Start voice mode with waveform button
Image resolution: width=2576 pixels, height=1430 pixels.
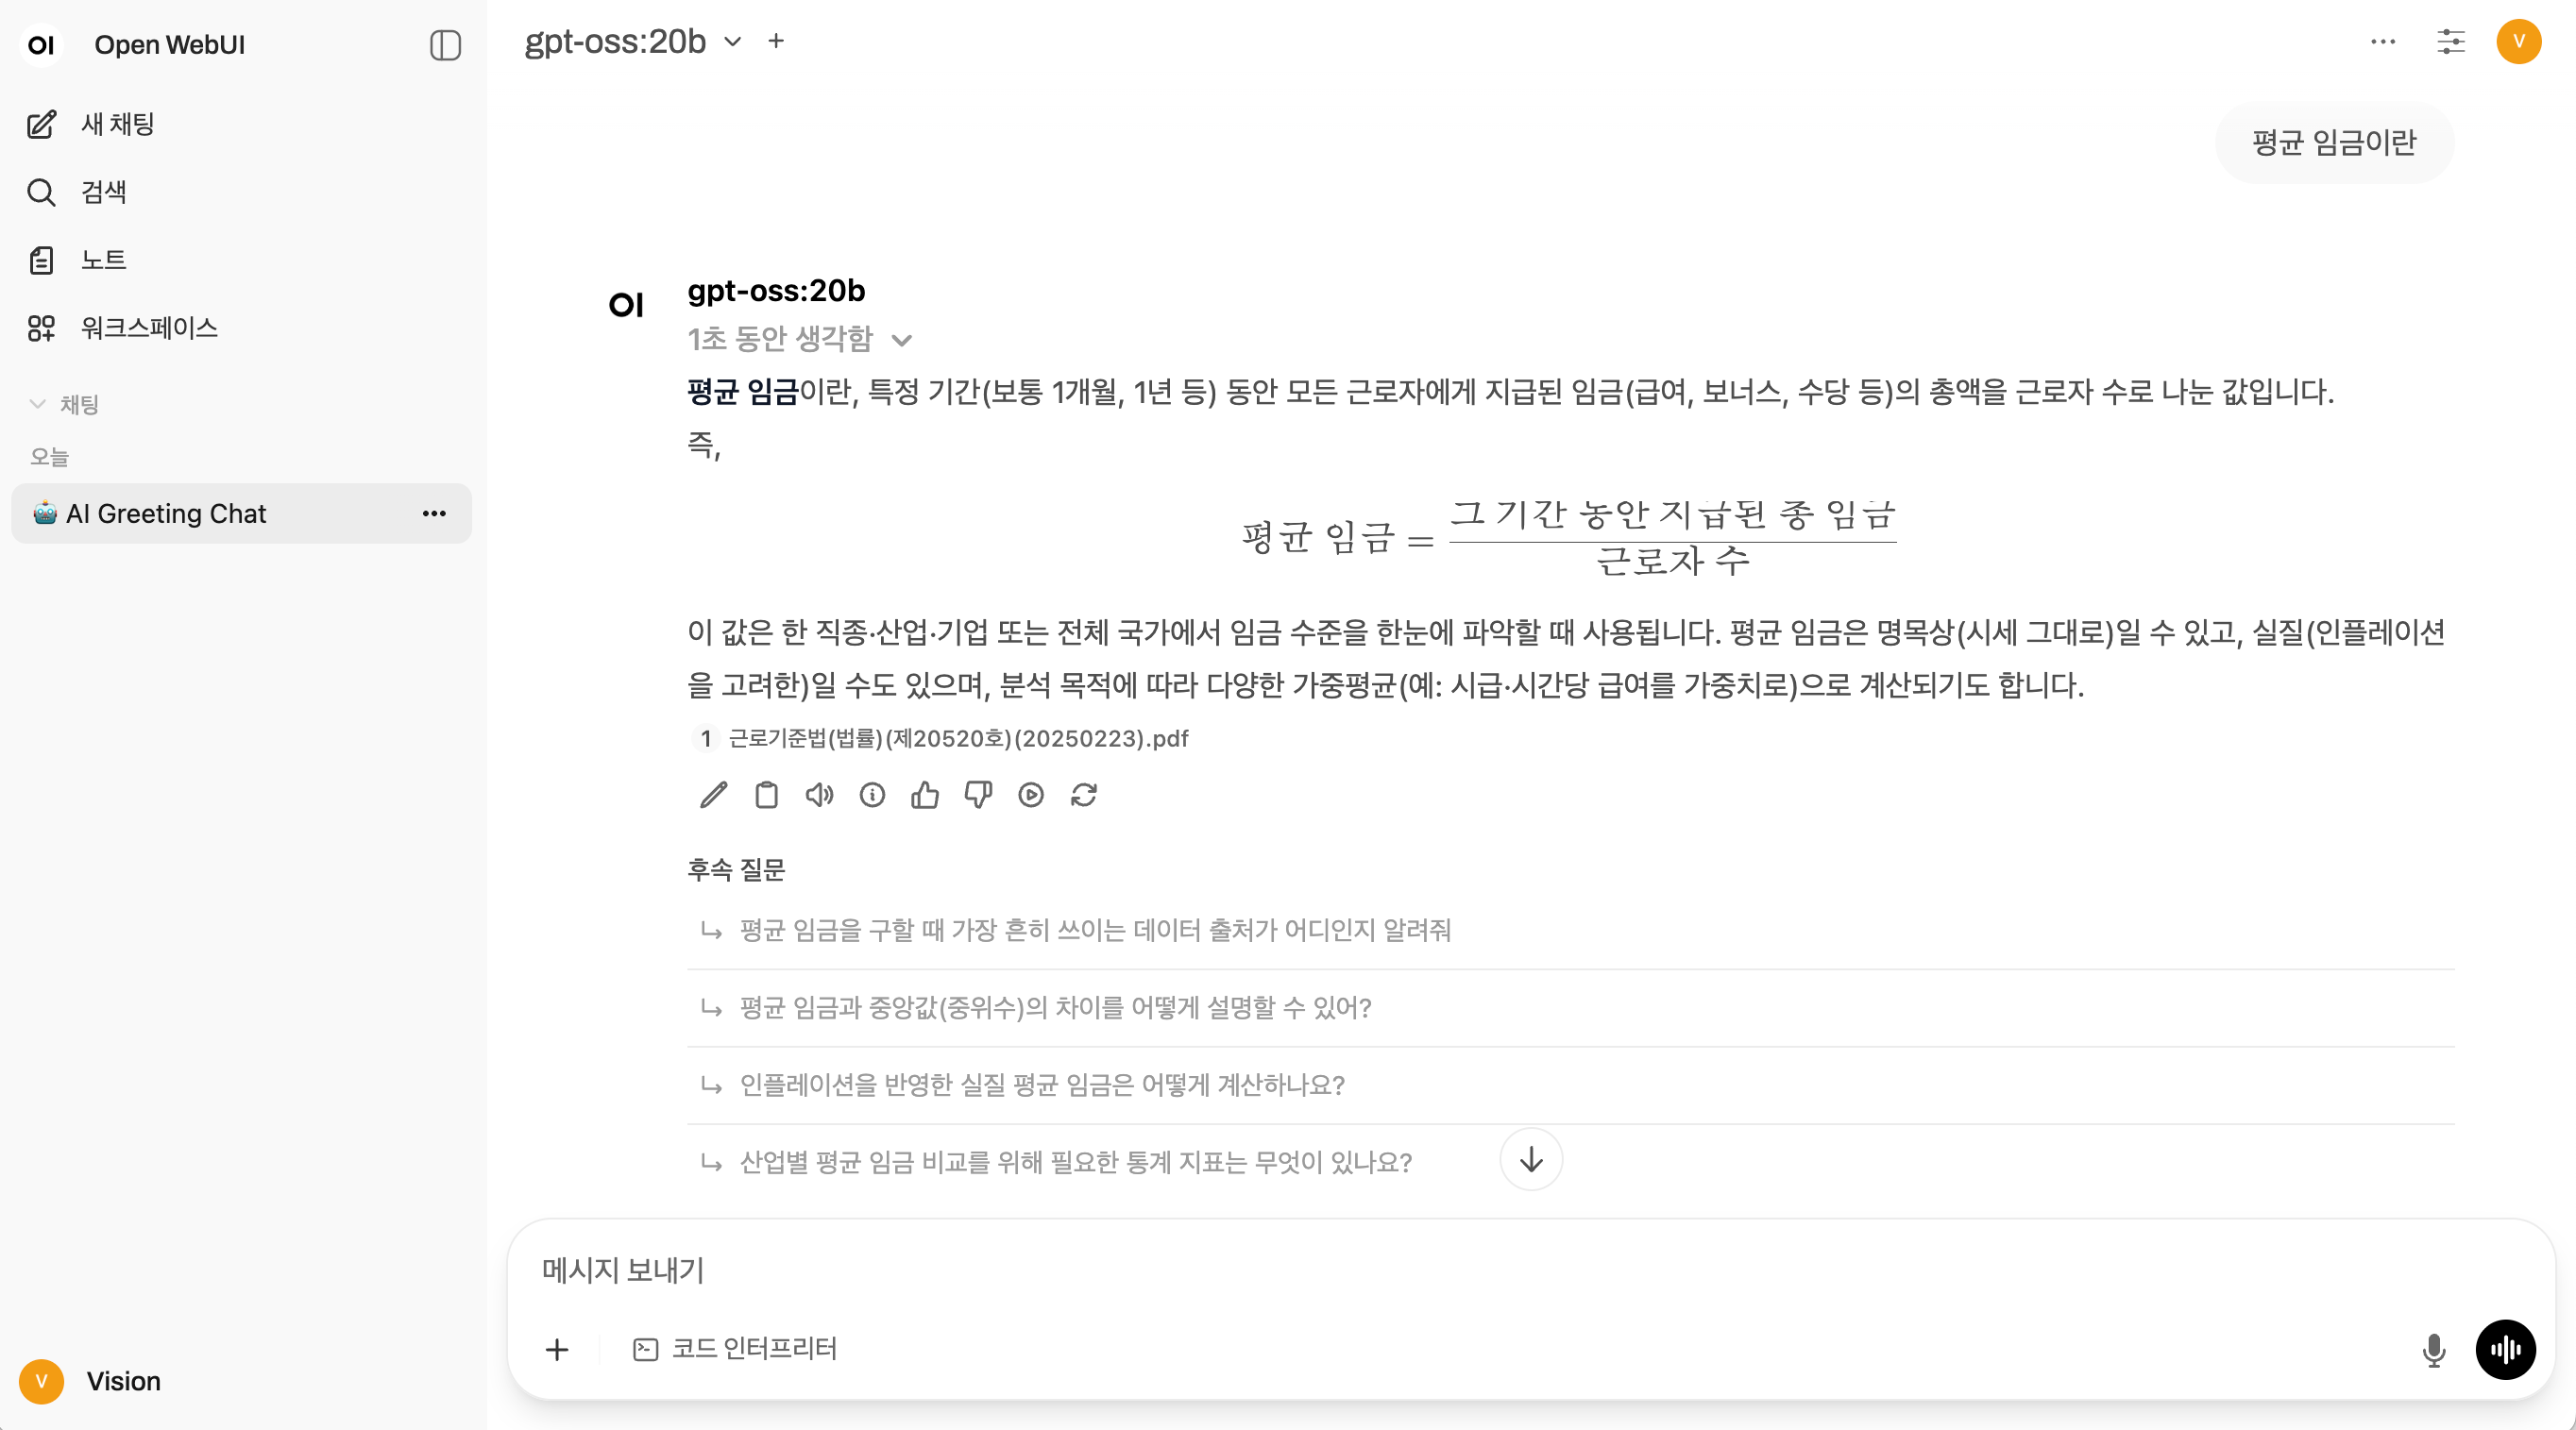click(2505, 1349)
